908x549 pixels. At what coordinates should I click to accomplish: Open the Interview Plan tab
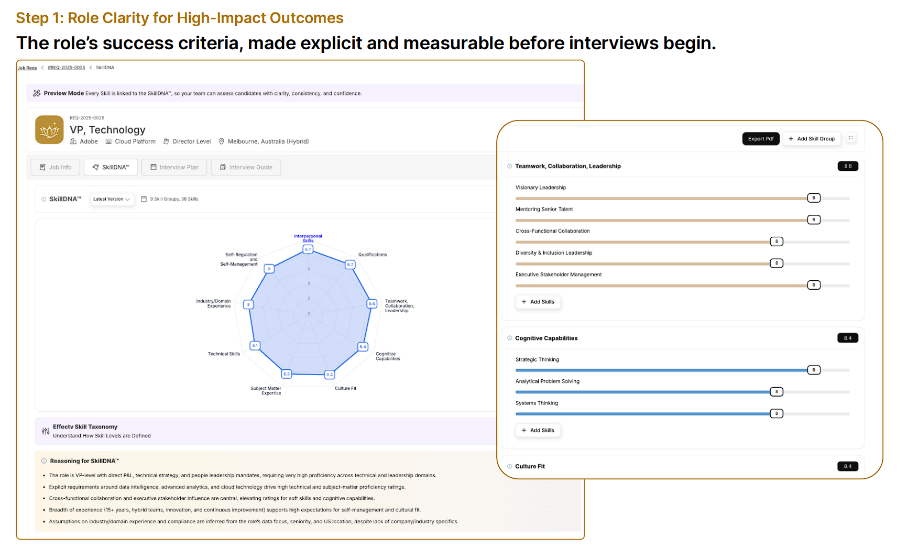tap(174, 167)
